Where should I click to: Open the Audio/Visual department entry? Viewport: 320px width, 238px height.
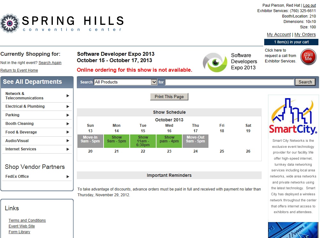coord(37,141)
